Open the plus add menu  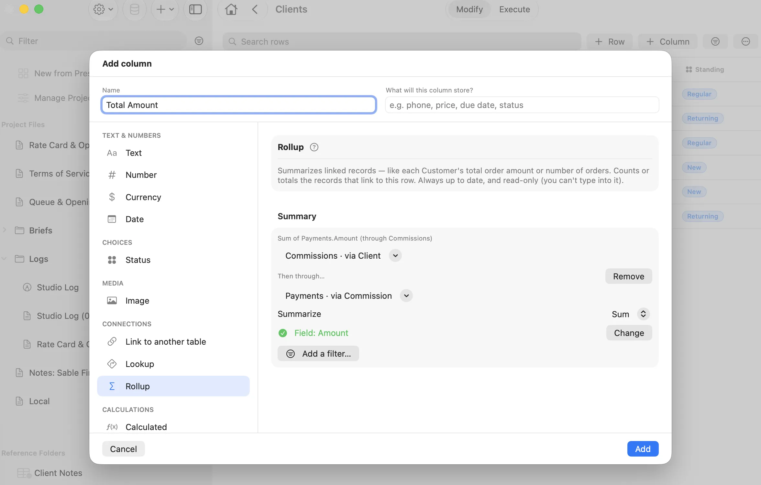(165, 9)
